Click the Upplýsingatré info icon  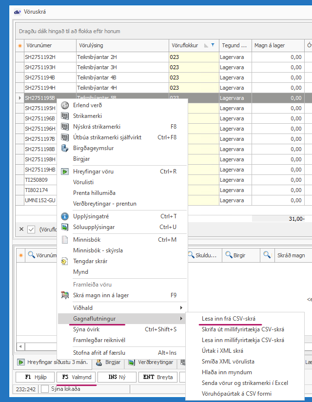coord(65,216)
